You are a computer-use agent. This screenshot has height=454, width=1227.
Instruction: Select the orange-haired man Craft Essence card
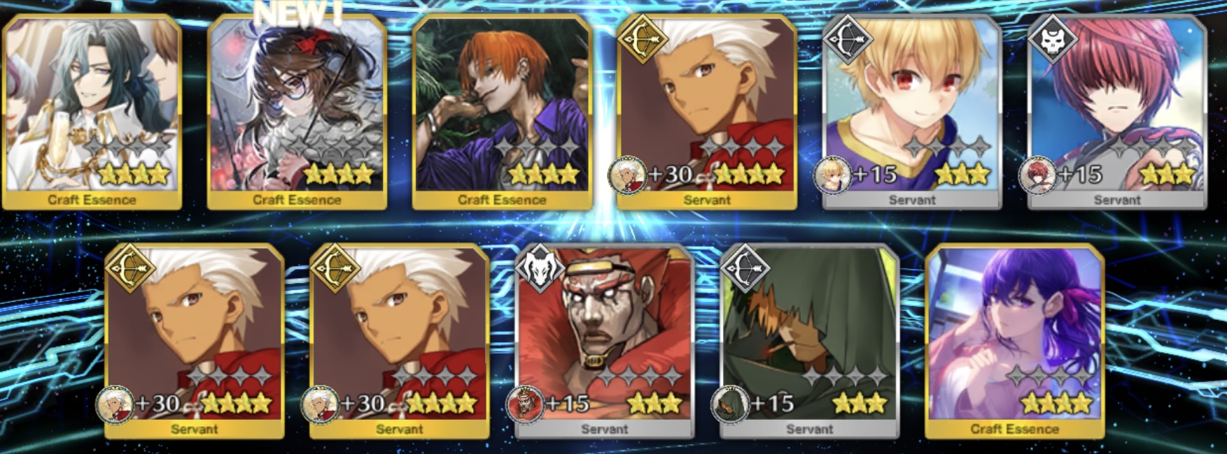coord(502,112)
